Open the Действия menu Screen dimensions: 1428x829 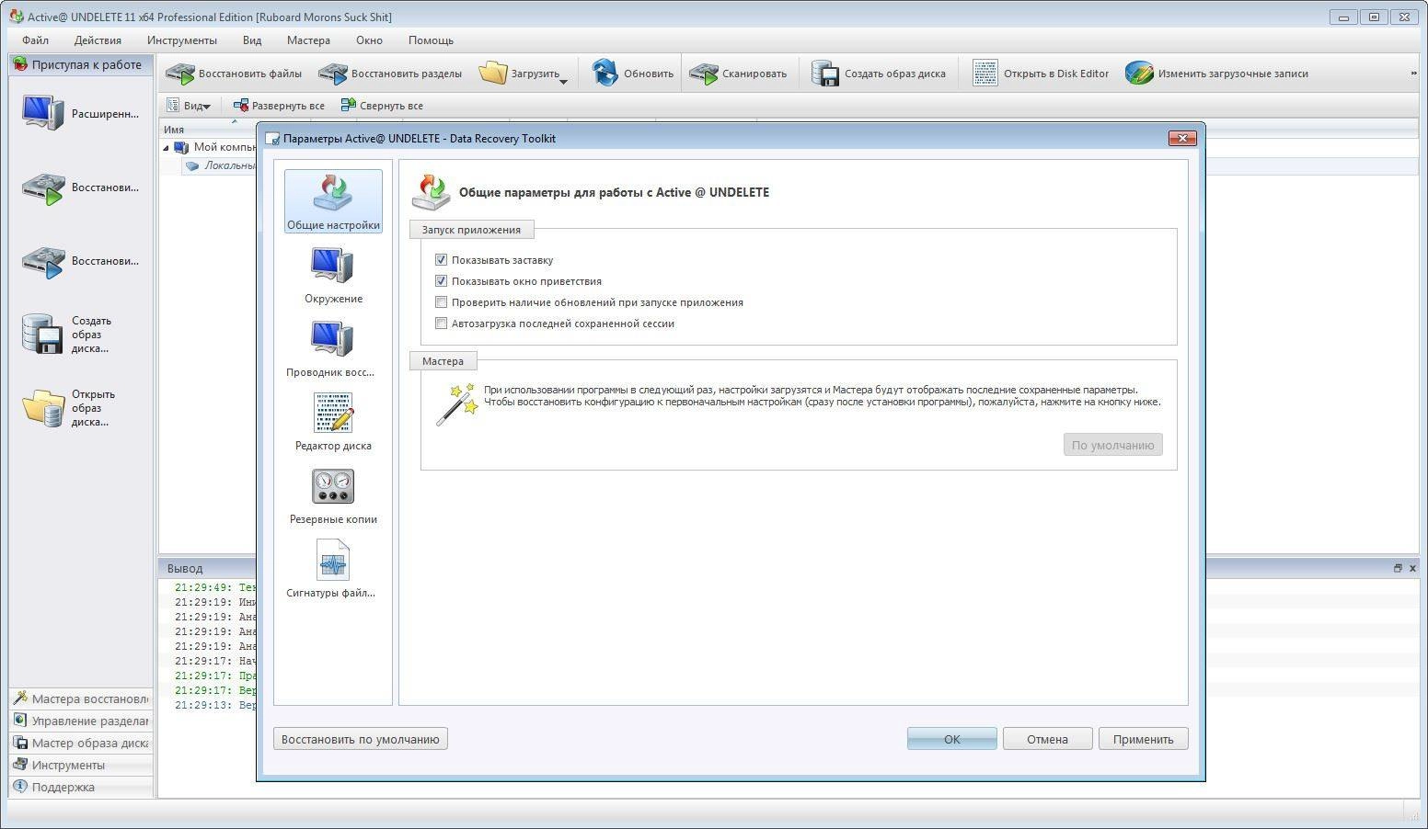pyautogui.click(x=98, y=40)
